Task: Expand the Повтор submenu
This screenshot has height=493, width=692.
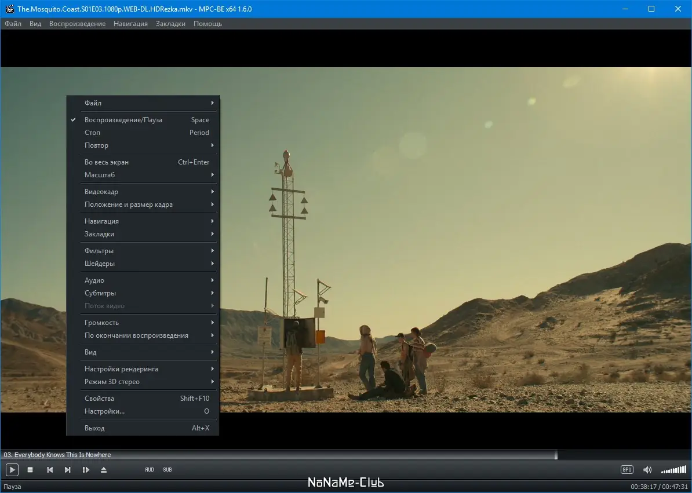Action: 143,145
